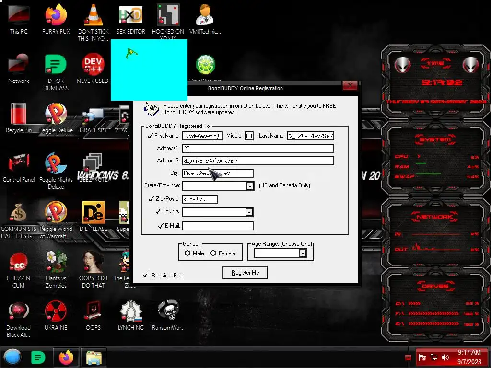This screenshot has width=491, height=368.
Task: Open Peggle Deluxe shortcut
Action: tap(56, 118)
